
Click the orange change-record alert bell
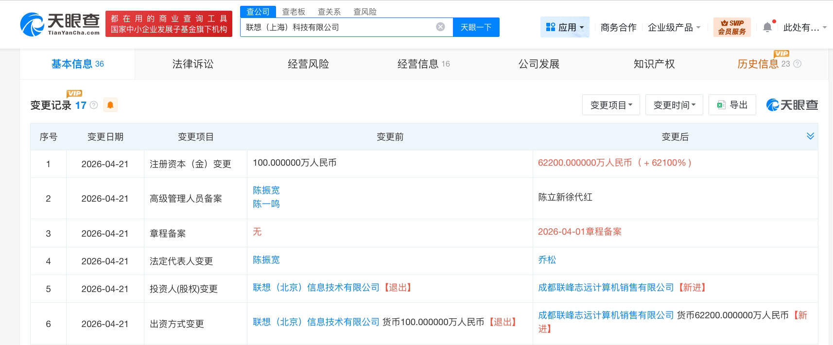110,105
